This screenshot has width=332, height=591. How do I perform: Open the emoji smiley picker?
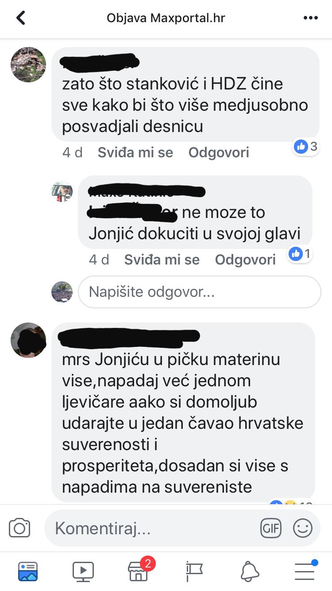pos(303,528)
